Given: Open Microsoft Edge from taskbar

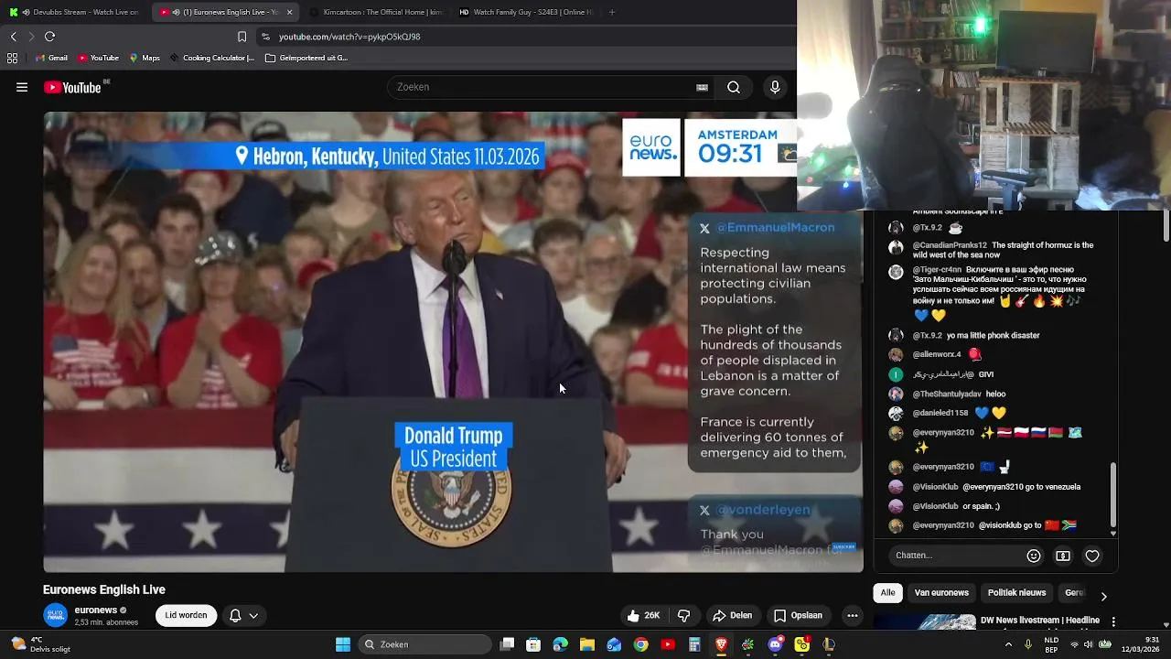Looking at the screenshot, I should pos(560,644).
